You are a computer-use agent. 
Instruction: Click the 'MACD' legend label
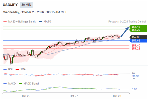pos(12,84)
